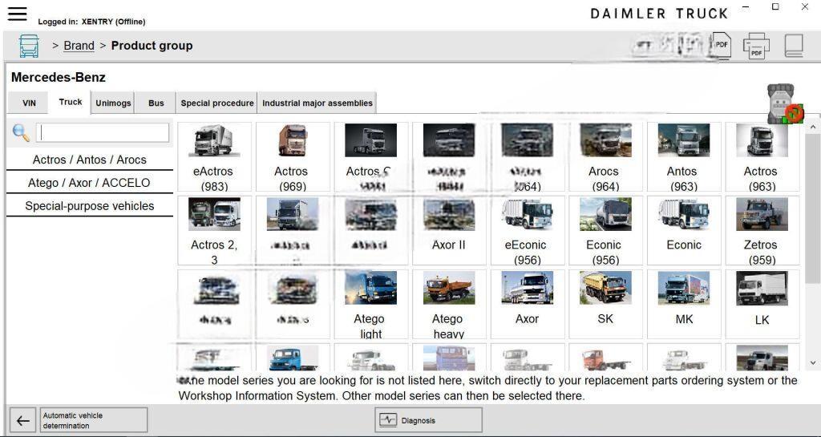Select eActros (983) model tile
The width and height of the screenshot is (821, 437).
pyautogui.click(x=214, y=156)
